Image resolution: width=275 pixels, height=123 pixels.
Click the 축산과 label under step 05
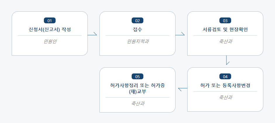[138, 103]
